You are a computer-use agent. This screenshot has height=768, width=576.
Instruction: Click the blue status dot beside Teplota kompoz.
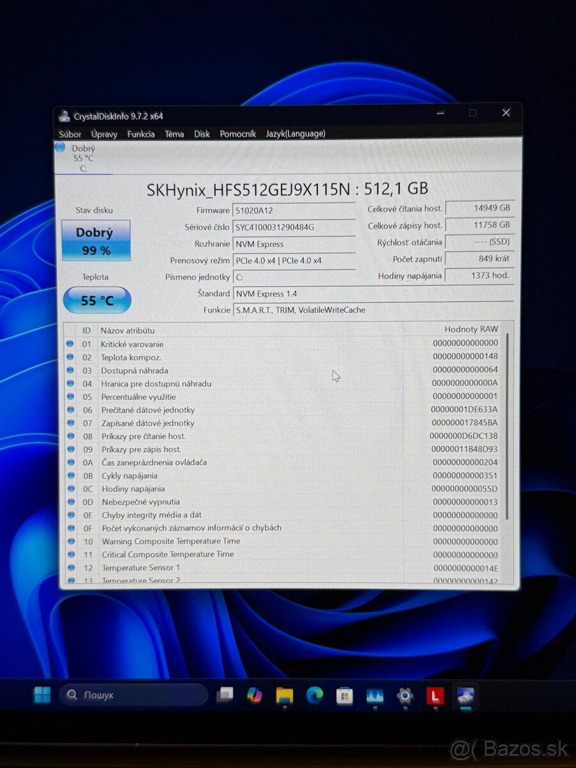pos(70,358)
